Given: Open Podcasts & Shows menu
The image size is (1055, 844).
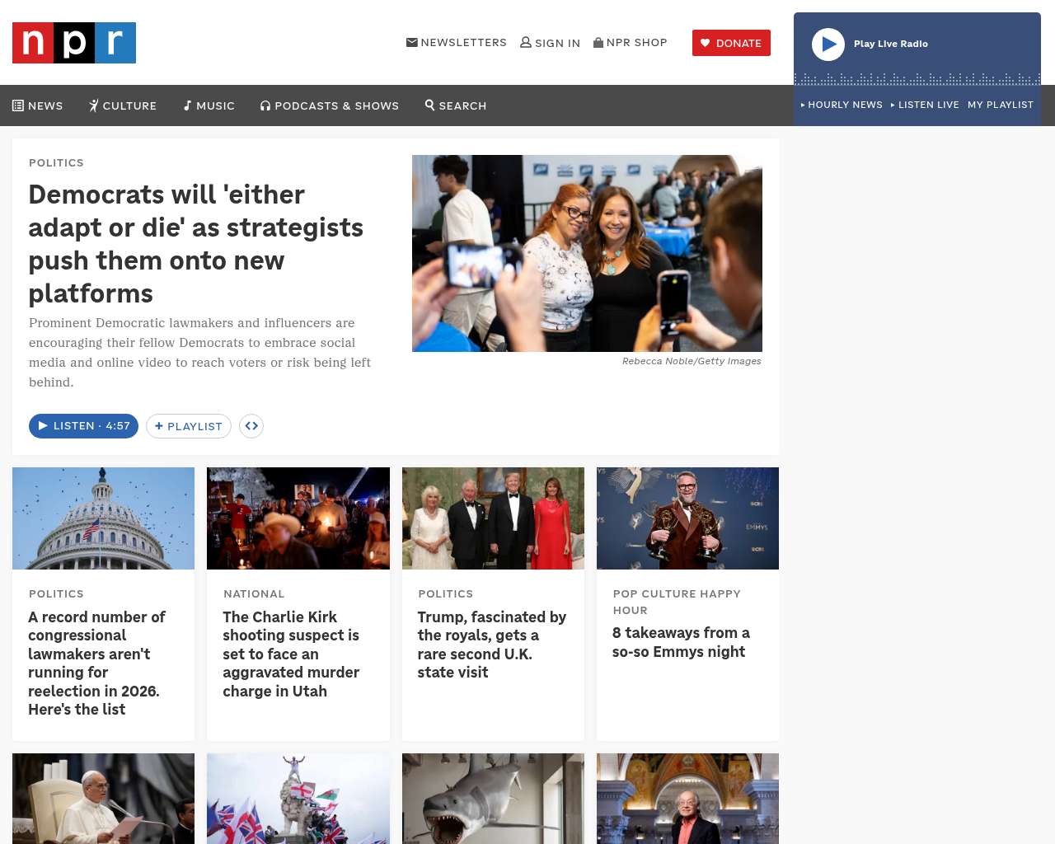Looking at the screenshot, I should pos(330,105).
